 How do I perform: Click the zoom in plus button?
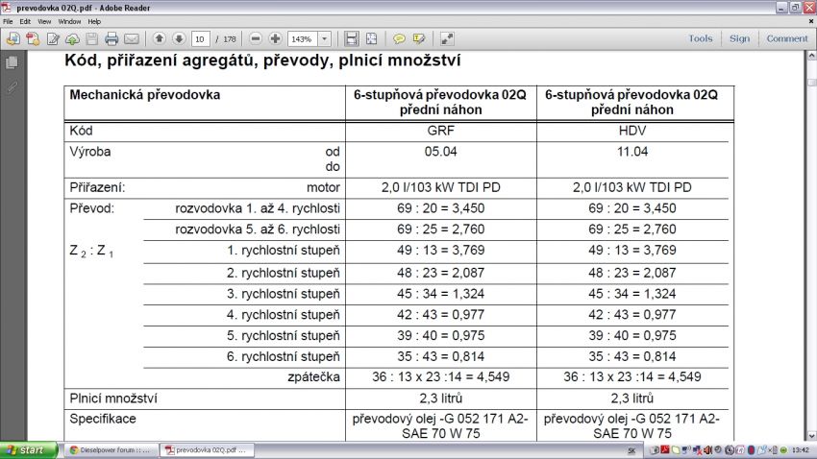pyautogui.click(x=275, y=39)
